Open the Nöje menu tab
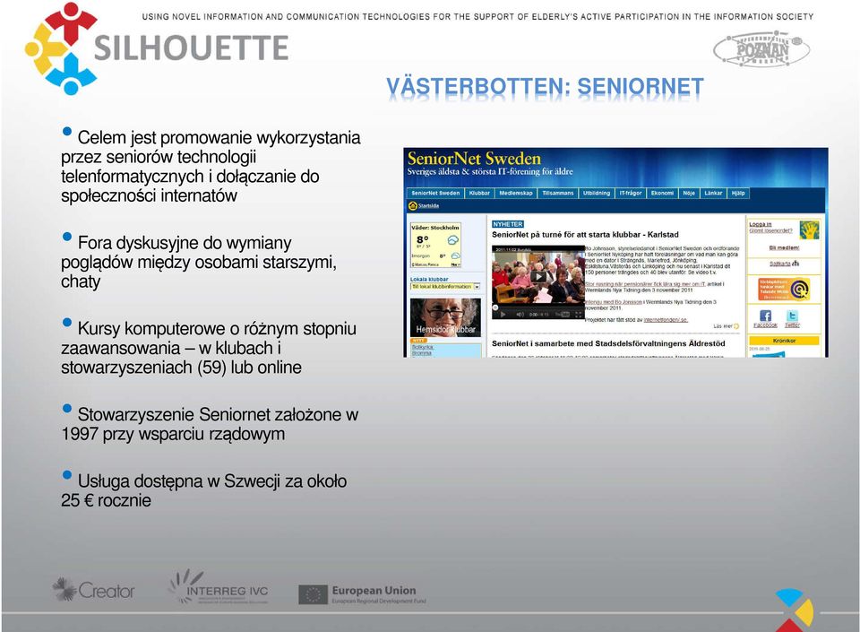 pos(689,193)
